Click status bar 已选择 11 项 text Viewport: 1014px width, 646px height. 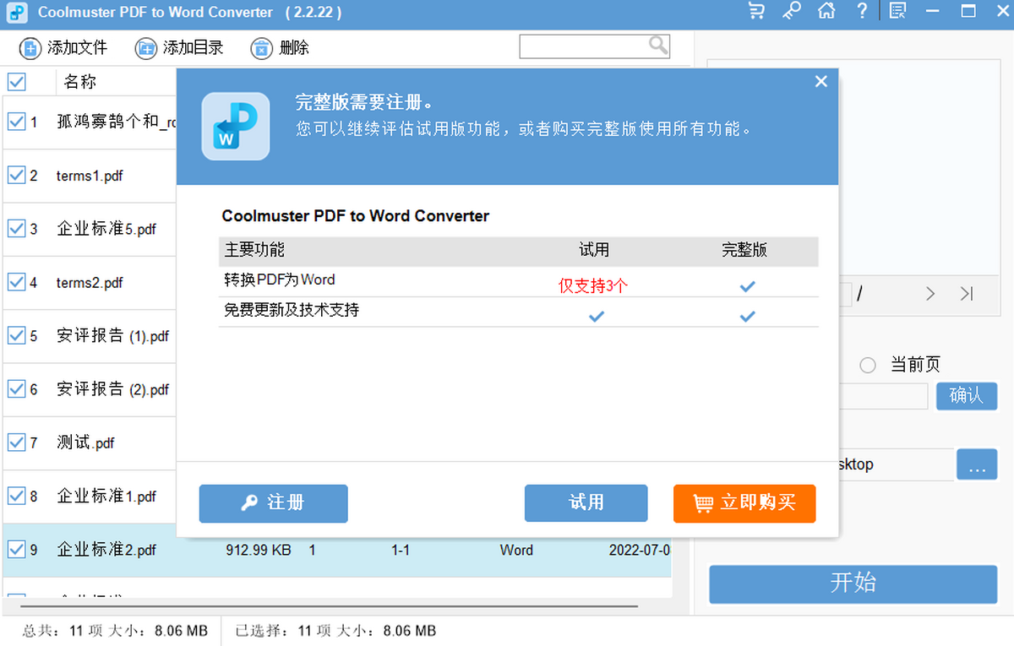[x=336, y=631]
